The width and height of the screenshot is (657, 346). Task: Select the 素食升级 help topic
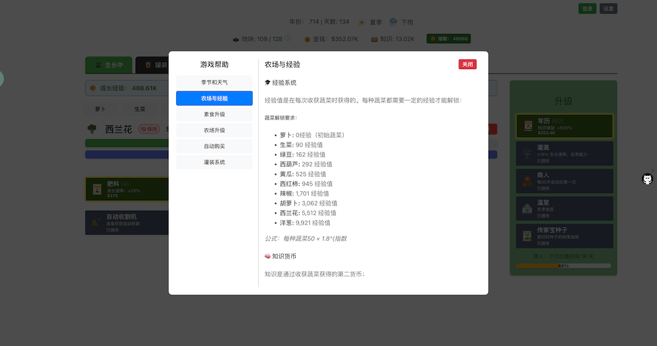(x=214, y=114)
